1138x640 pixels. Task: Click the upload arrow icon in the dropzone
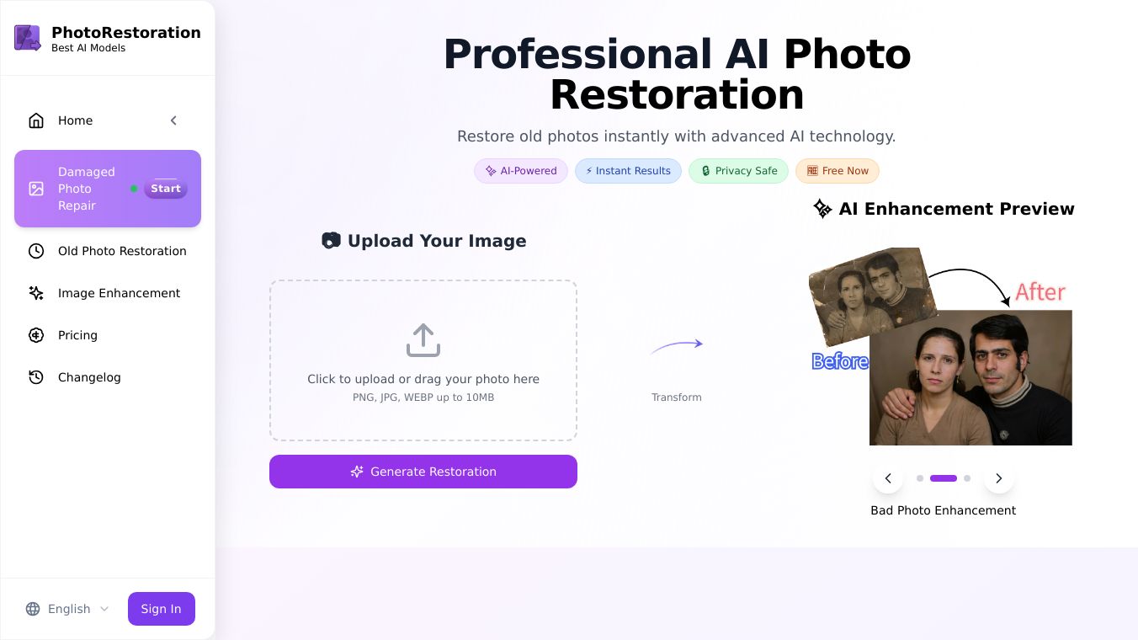(423, 340)
